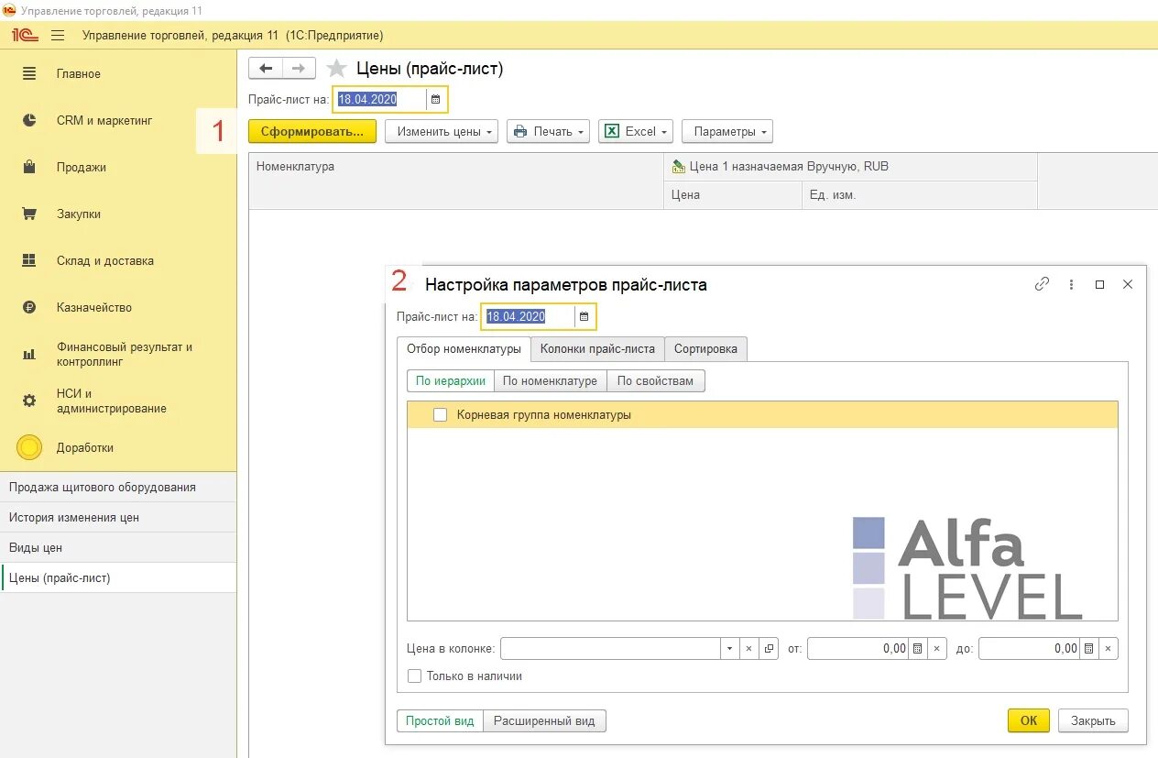This screenshot has height=758, width=1158.
Task: Maximize the settings dialog
Action: tap(1099, 284)
